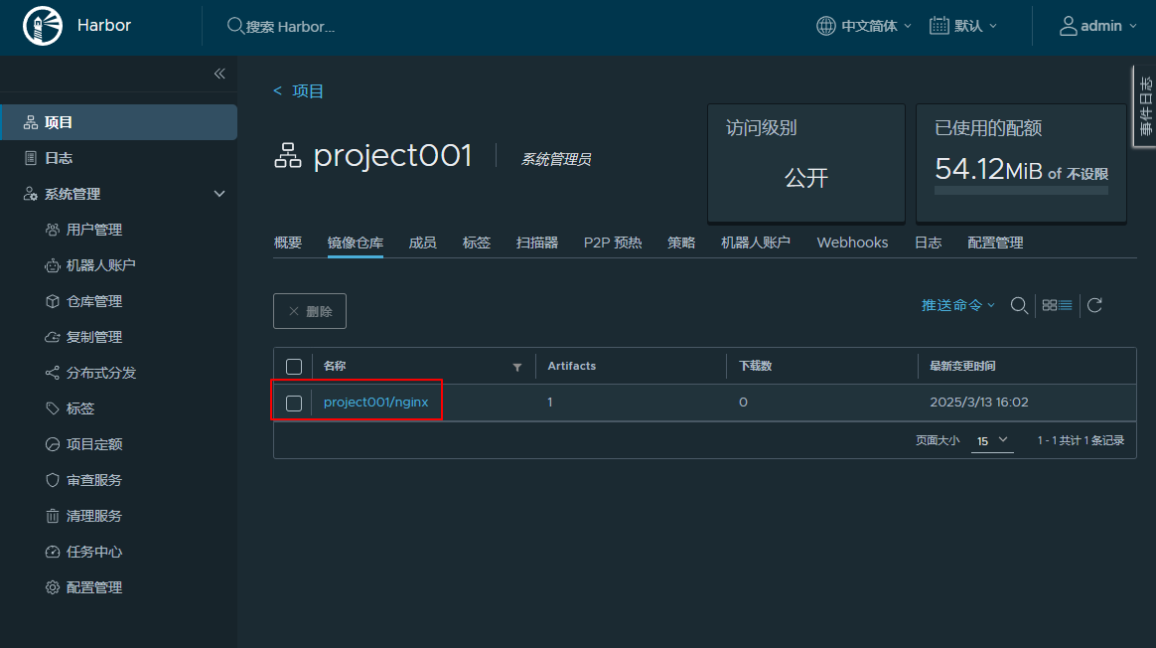Click the 2025/3/13 16:02 timestamp cell

pyautogui.click(x=979, y=403)
